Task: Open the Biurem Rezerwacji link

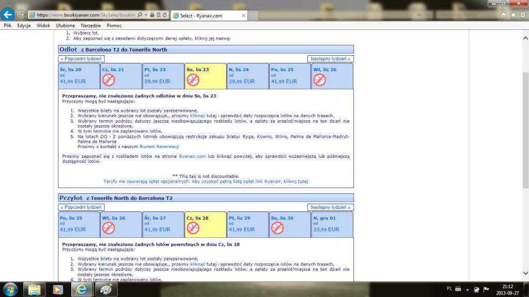Action: [x=159, y=146]
